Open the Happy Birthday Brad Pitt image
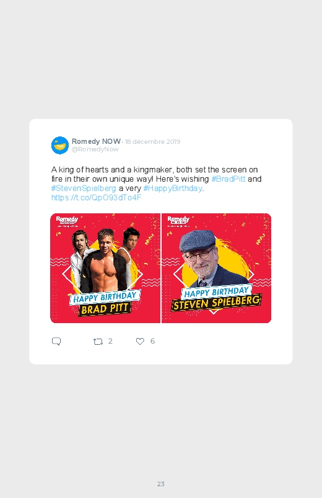 coord(105,269)
